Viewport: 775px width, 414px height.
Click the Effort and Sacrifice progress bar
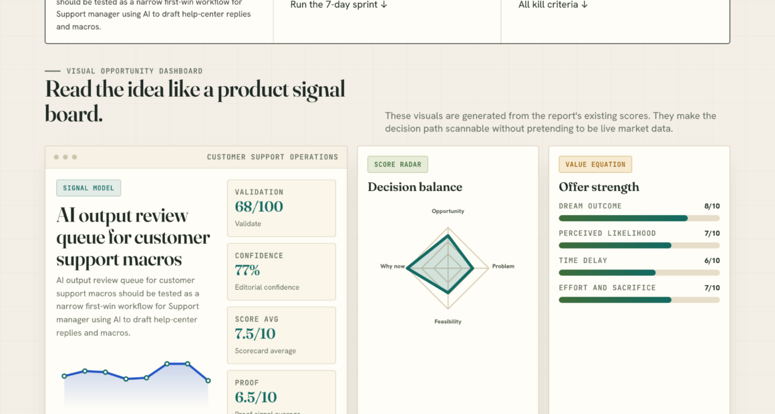point(639,300)
